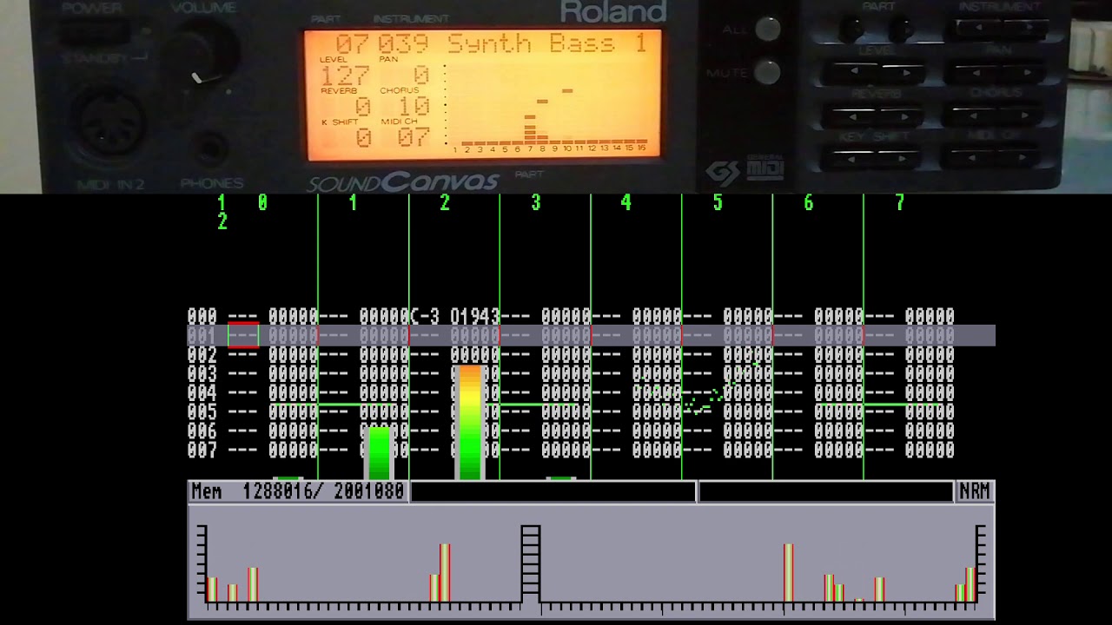The height and width of the screenshot is (625, 1112).
Task: Click the C-3 note in row 000
Action: pos(426,316)
